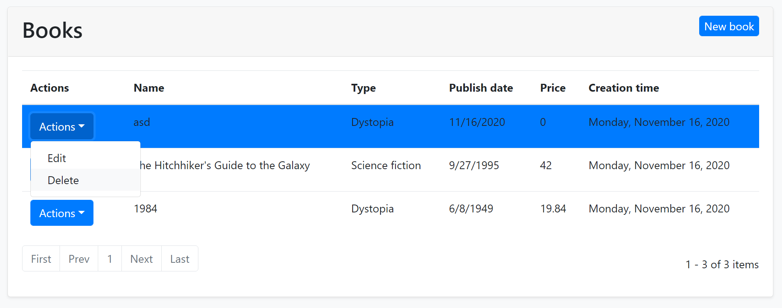Image resolution: width=782 pixels, height=308 pixels.
Task: Select the 1984 book name cell
Action: coord(146,209)
